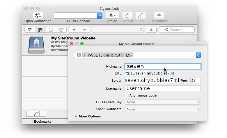The width and height of the screenshot is (227, 138).
Task: Open the FTP-SSL protocol dropdown
Action: tap(137, 55)
